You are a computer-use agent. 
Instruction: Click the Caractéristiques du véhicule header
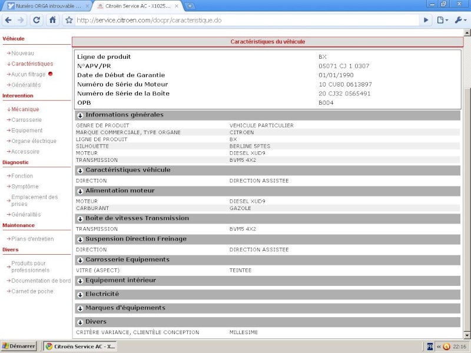268,42
